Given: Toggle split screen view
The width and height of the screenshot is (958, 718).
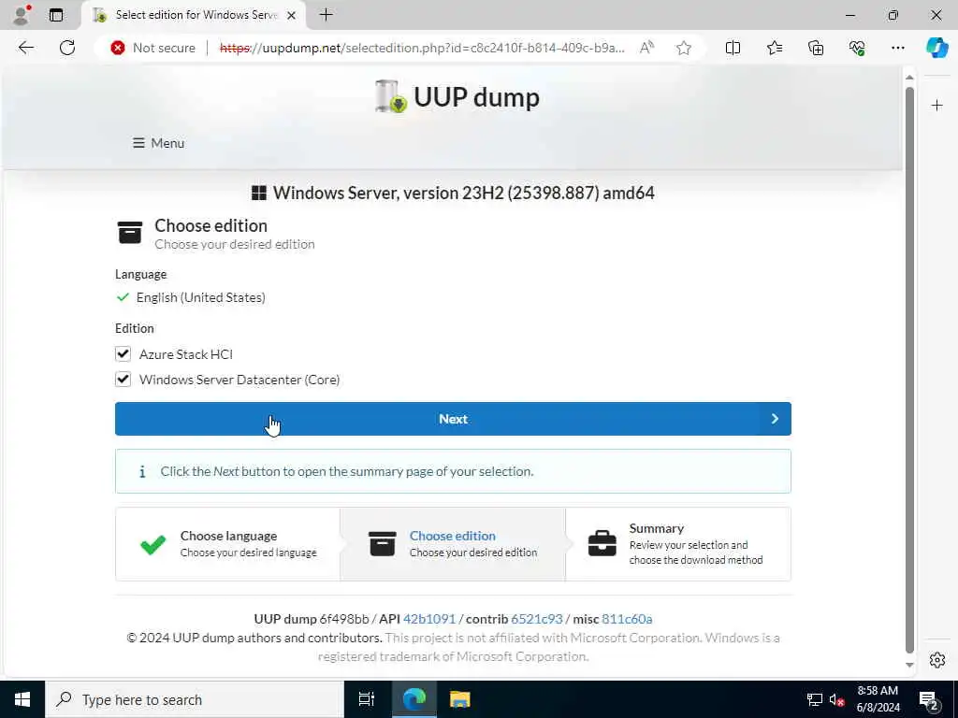Looking at the screenshot, I should pos(733,48).
